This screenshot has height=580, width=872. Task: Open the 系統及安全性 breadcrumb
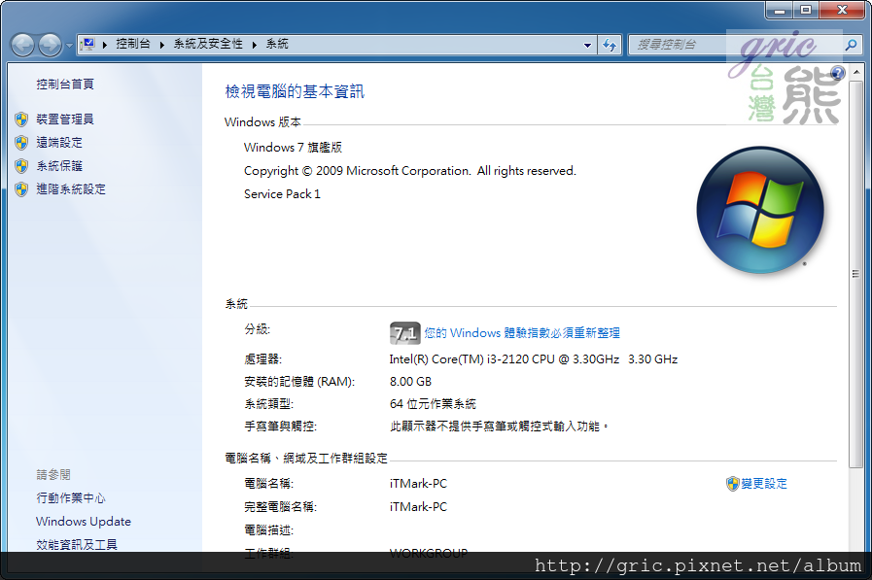pyautogui.click(x=208, y=44)
